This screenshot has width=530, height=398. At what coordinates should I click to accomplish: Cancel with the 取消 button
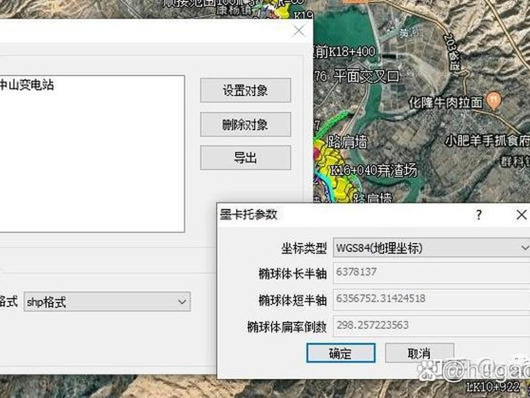[x=419, y=354]
